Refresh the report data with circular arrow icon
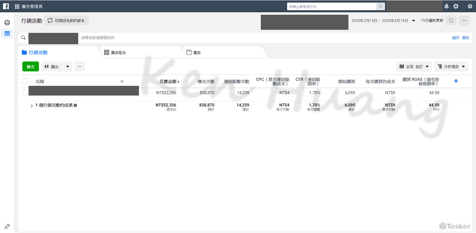Viewport: 476px width, 233px height. (451, 20)
